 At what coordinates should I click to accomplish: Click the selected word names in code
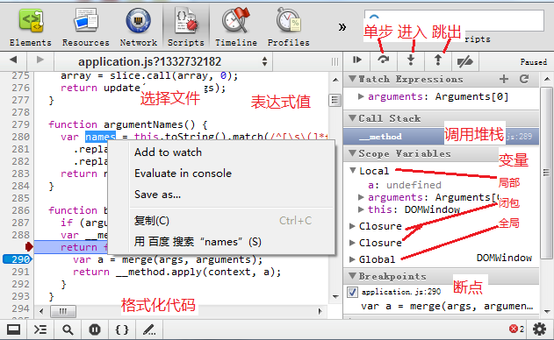pyautogui.click(x=100, y=137)
